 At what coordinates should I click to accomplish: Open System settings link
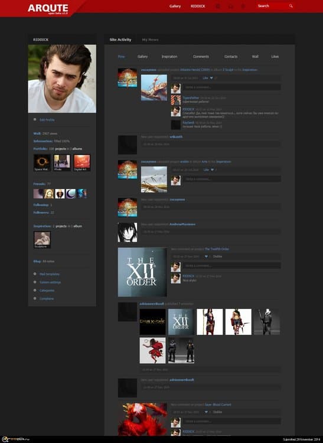point(50,282)
